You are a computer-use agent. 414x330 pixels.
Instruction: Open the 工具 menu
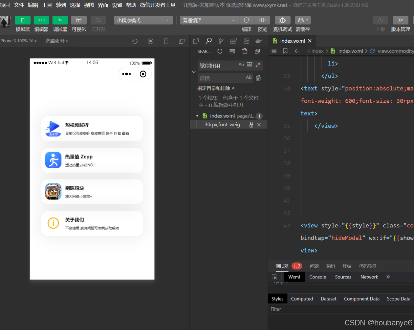pyautogui.click(x=47, y=5)
